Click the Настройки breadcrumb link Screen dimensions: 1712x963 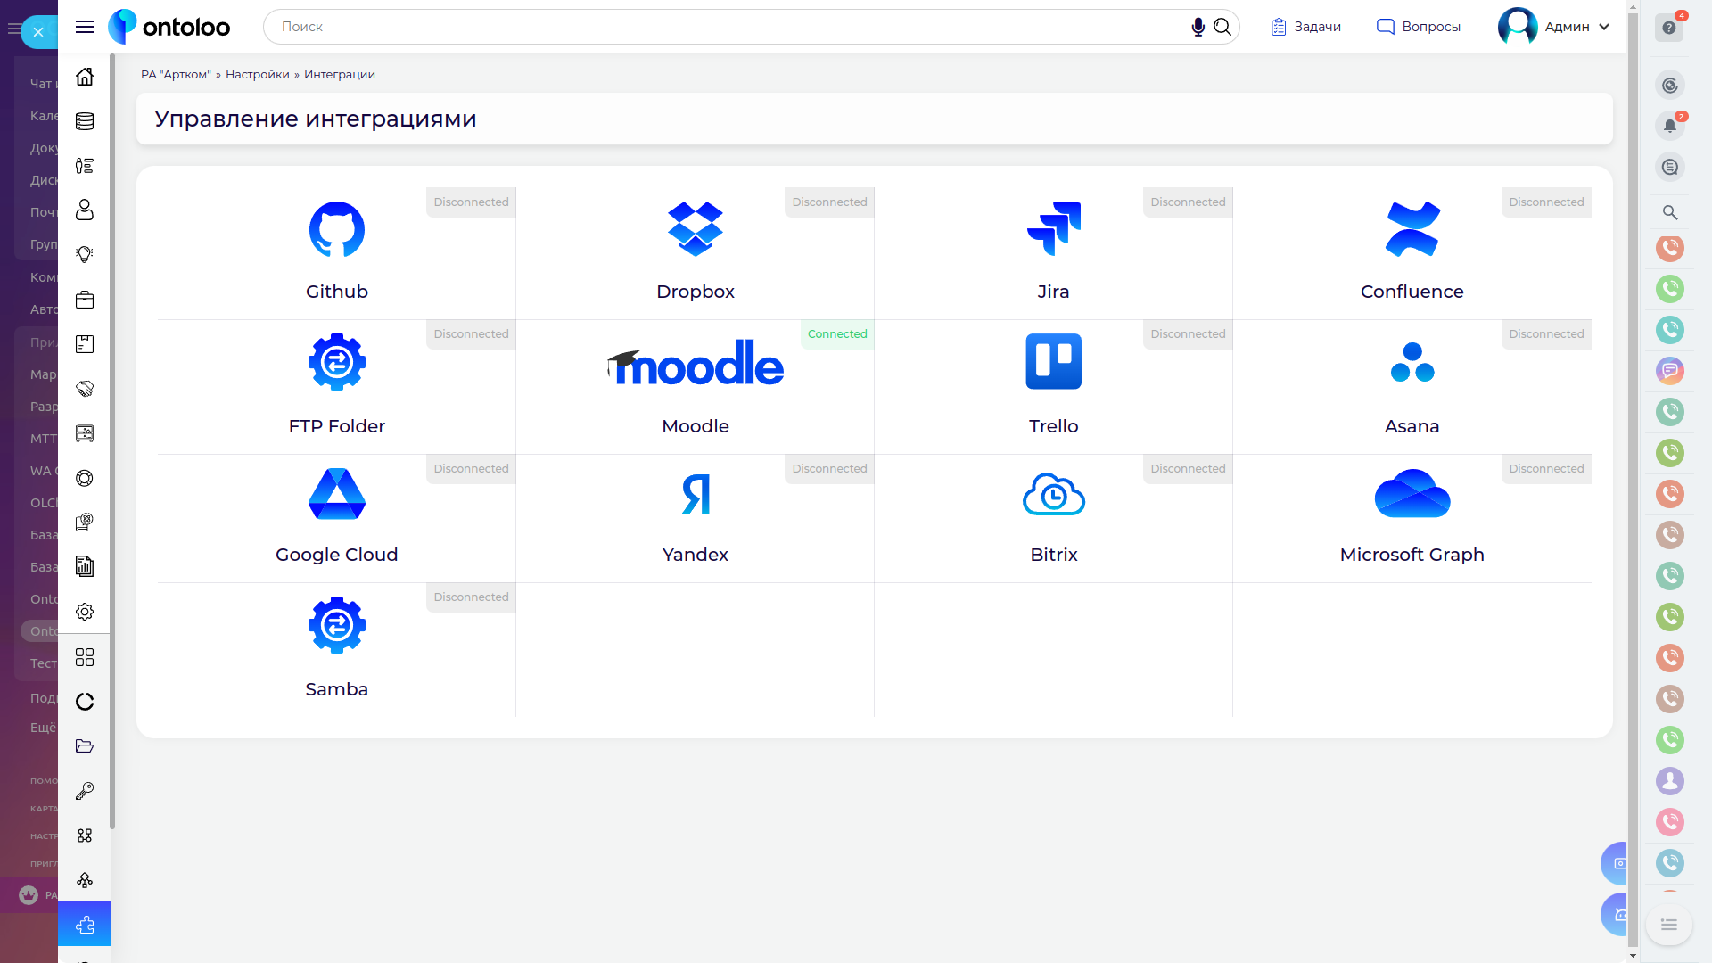pyautogui.click(x=257, y=75)
